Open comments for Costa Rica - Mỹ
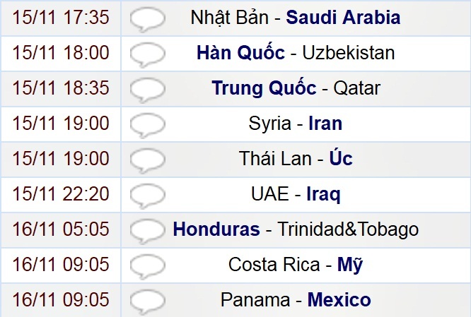 click(149, 265)
